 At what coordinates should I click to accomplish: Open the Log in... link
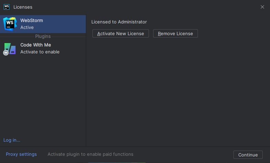coord(12,140)
